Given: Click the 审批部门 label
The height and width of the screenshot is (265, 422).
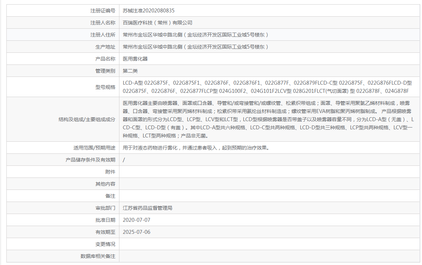Looking at the screenshot, I should [105, 208].
